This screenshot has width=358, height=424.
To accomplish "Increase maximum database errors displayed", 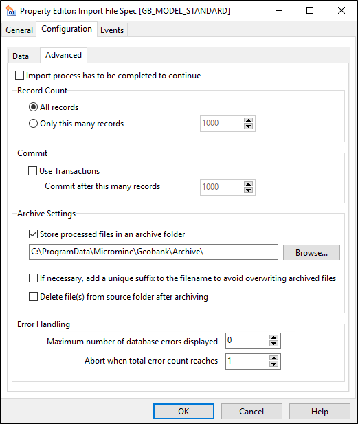I will (x=273, y=337).
